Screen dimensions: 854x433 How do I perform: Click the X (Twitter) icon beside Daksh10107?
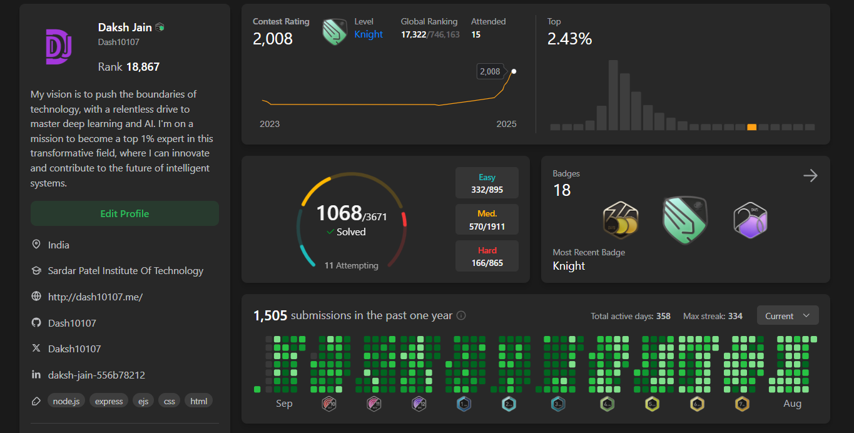[36, 349]
